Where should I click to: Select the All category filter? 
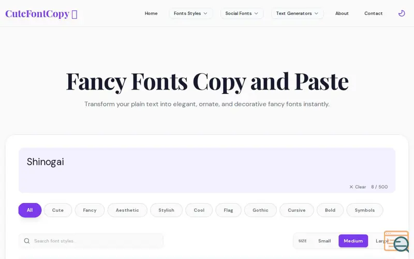(x=30, y=210)
